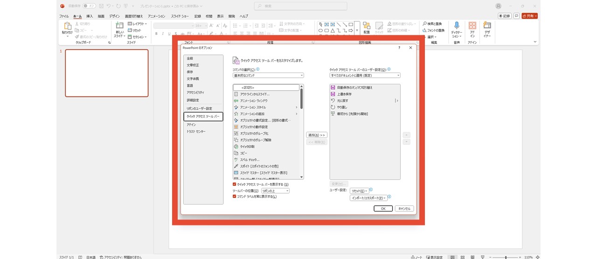The image size is (597, 259).
Task: Switch to アニメーション ribbon tab
Action: (x=156, y=16)
